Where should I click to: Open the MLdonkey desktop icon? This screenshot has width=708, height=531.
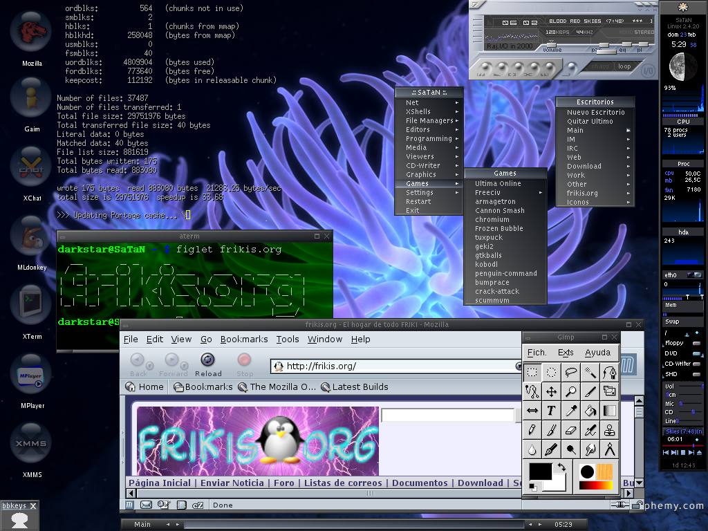(x=30, y=236)
